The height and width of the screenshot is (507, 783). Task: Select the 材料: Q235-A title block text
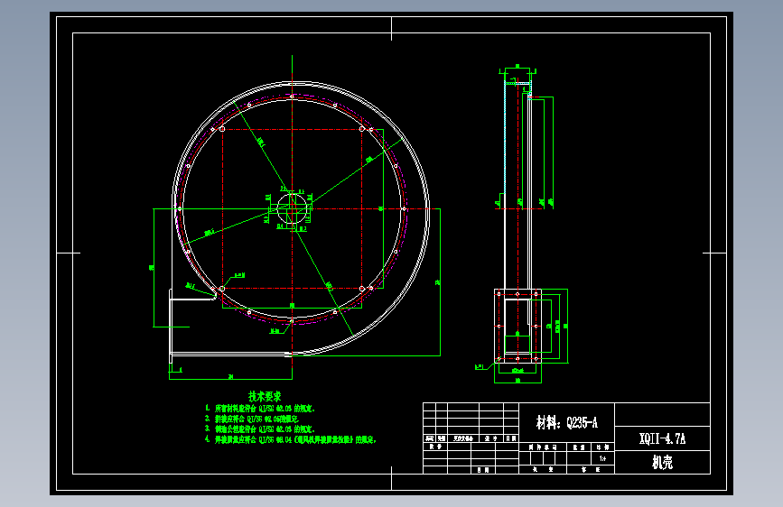[x=567, y=423]
